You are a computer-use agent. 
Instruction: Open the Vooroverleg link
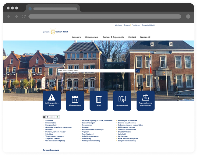[86, 138]
